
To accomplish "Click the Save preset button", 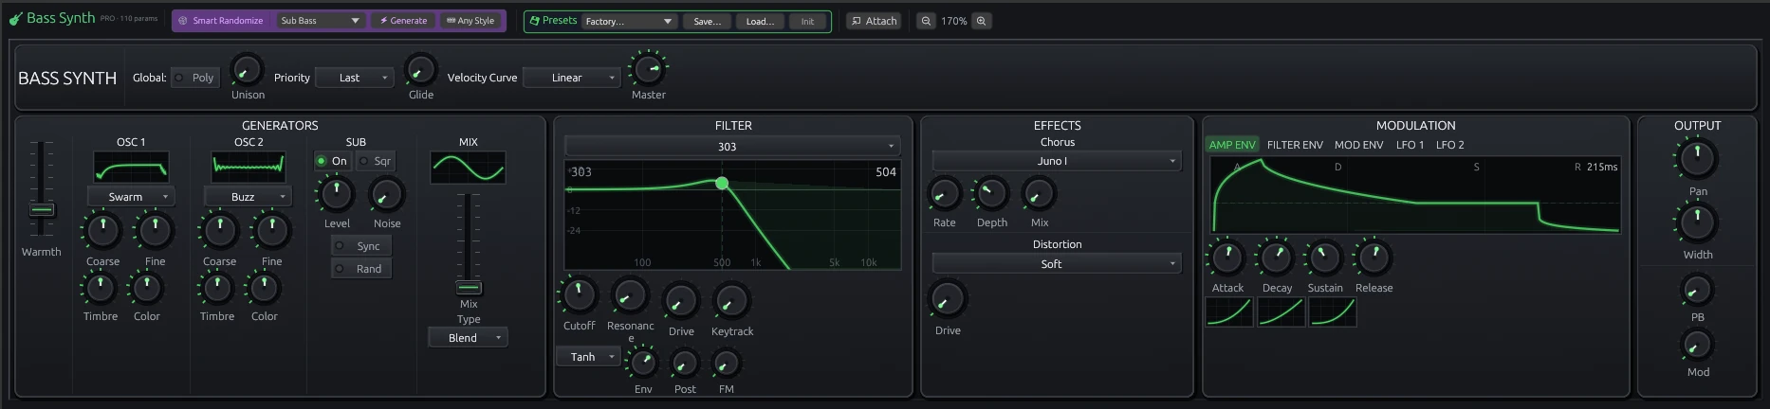I will point(708,21).
